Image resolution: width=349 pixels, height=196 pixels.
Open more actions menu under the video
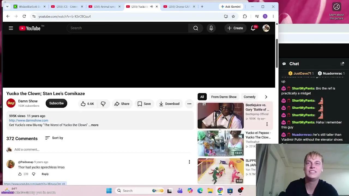pyautogui.click(x=189, y=104)
